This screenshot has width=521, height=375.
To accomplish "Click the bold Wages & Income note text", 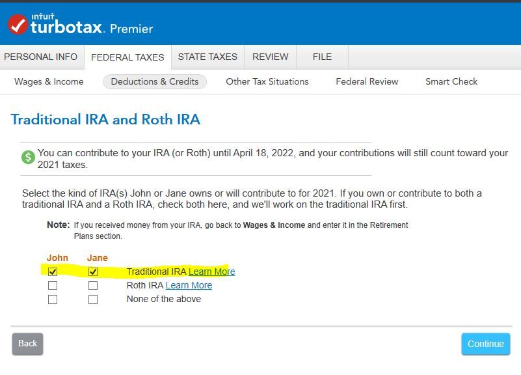I will [274, 225].
